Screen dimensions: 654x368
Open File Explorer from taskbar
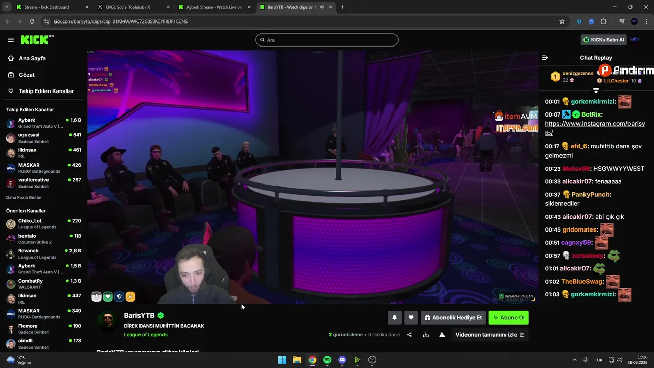[297, 360]
